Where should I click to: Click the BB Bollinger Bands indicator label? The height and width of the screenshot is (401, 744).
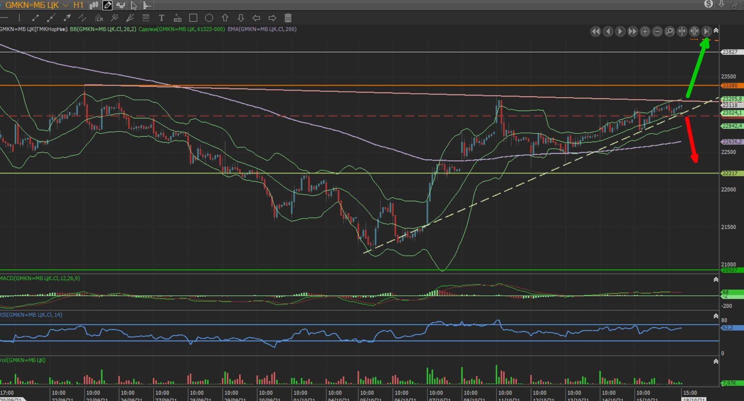103,29
